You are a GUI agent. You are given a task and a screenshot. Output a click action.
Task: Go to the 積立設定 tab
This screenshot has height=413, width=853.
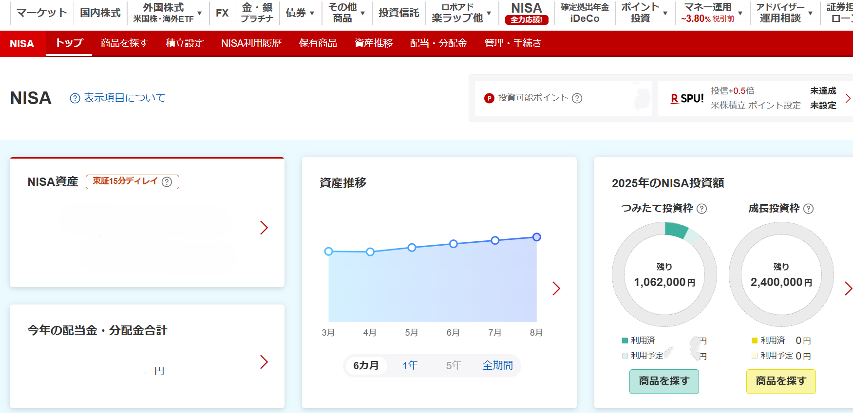tap(185, 43)
